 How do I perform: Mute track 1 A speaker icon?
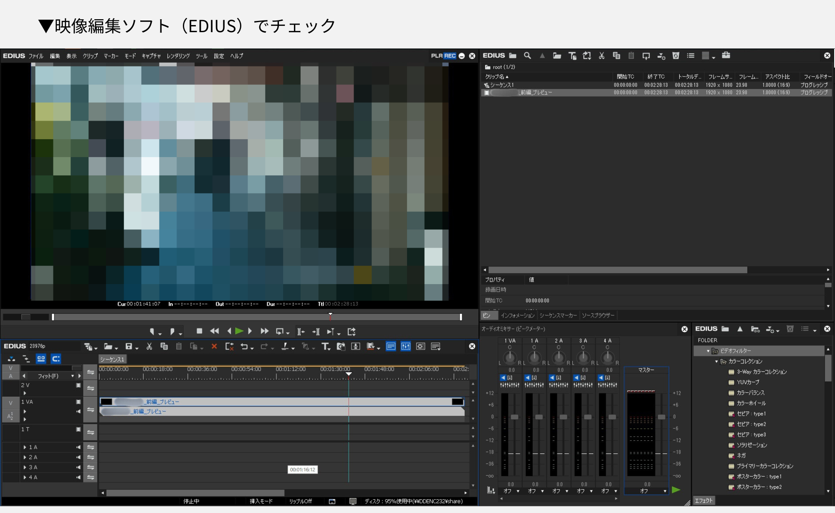(78, 447)
